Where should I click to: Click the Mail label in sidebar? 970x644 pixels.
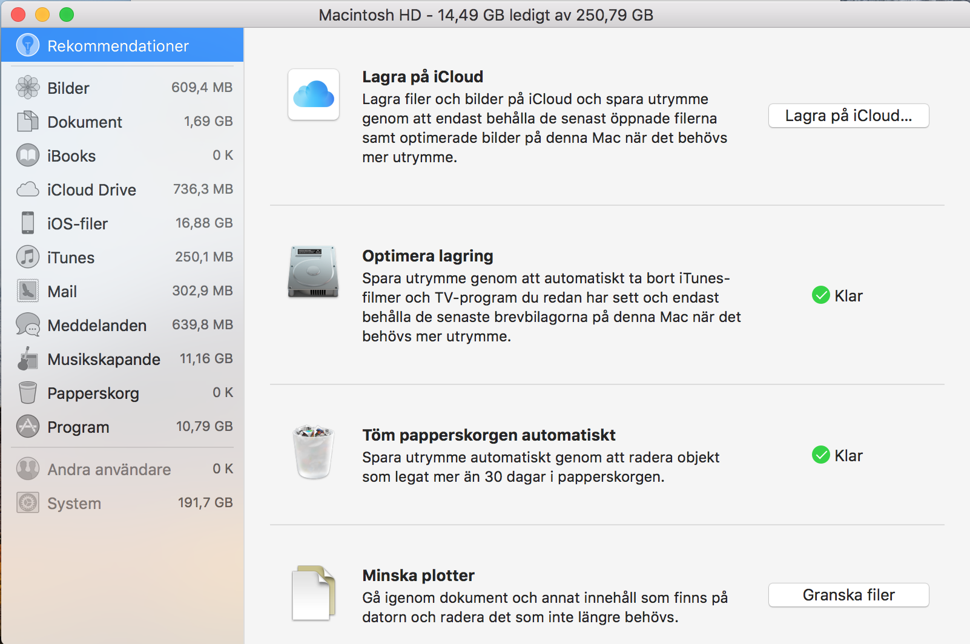point(62,292)
